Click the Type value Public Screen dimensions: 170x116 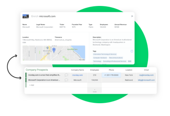tap(91, 27)
